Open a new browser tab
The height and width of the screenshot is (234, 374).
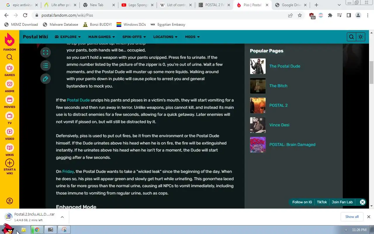[x=316, y=5]
